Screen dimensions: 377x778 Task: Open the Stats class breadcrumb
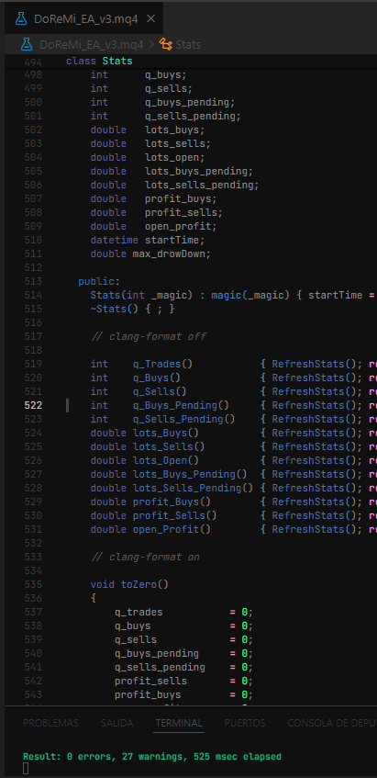pos(188,45)
